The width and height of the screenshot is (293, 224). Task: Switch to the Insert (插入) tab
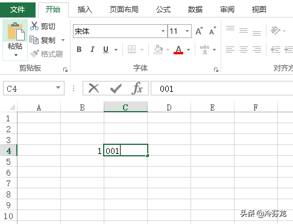[x=85, y=10]
